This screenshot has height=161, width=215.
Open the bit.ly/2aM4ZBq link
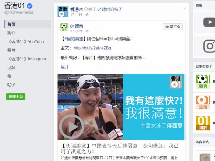[x=92, y=48]
